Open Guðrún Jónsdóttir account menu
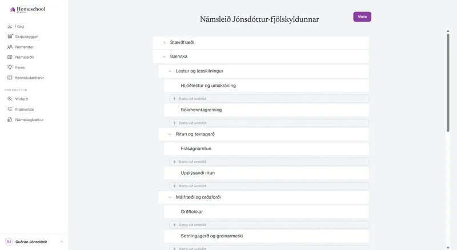This screenshot has width=457, height=250. coord(34,242)
